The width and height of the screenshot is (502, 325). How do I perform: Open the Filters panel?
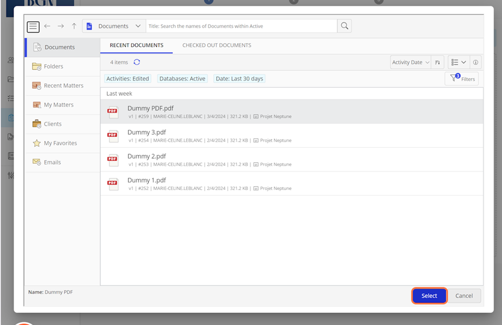[x=462, y=78]
